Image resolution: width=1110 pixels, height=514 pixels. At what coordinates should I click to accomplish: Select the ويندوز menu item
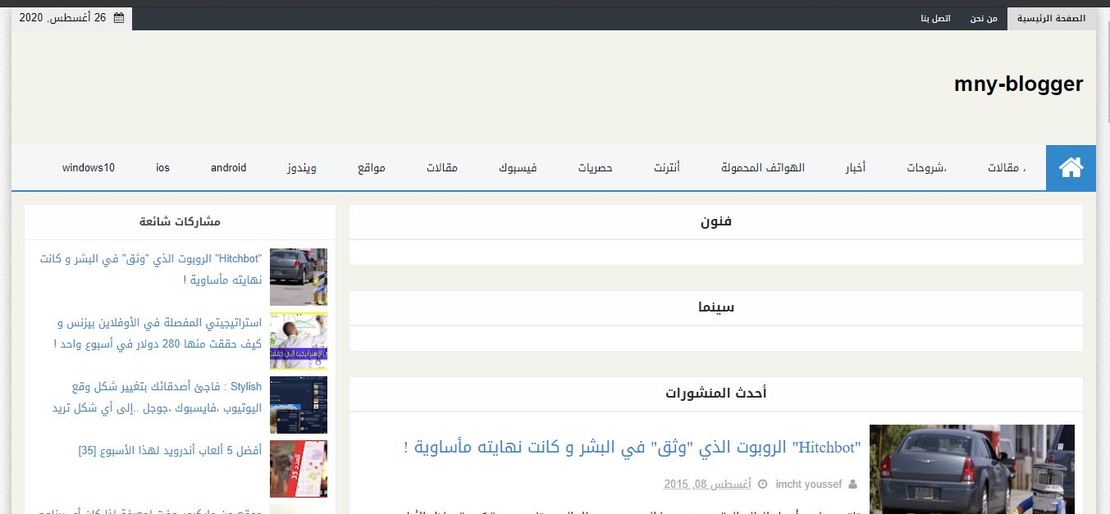click(x=301, y=168)
